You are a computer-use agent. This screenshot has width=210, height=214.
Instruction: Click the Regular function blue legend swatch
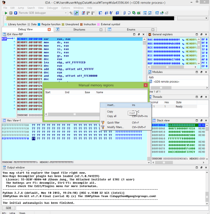pyautogui.click(x=39, y=24)
